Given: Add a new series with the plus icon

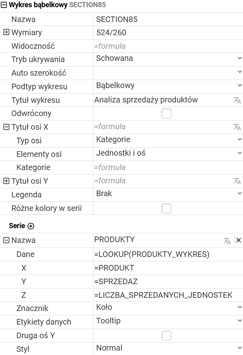Looking at the screenshot, I should (31, 226).
